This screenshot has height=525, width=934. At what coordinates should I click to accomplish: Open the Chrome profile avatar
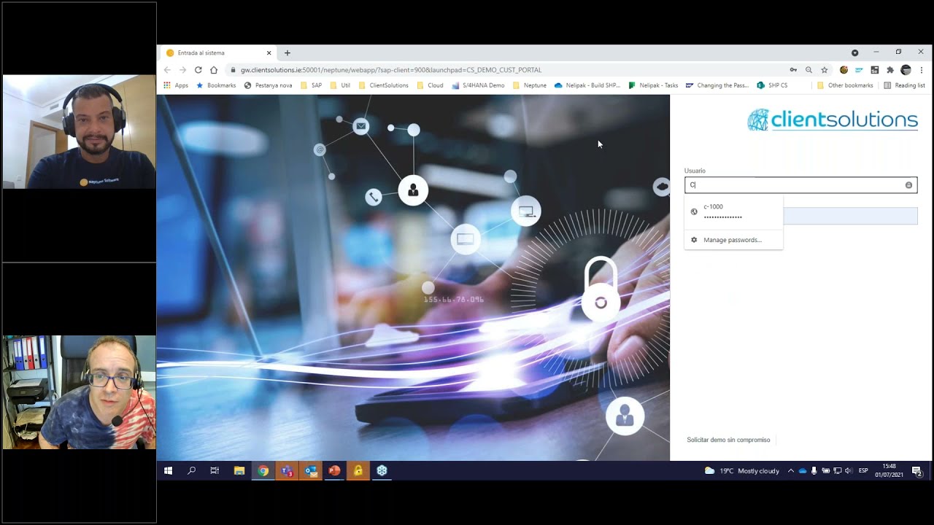[906, 70]
